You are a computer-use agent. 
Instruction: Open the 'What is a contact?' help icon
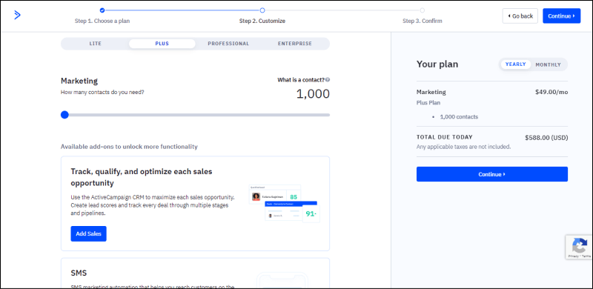click(x=328, y=80)
